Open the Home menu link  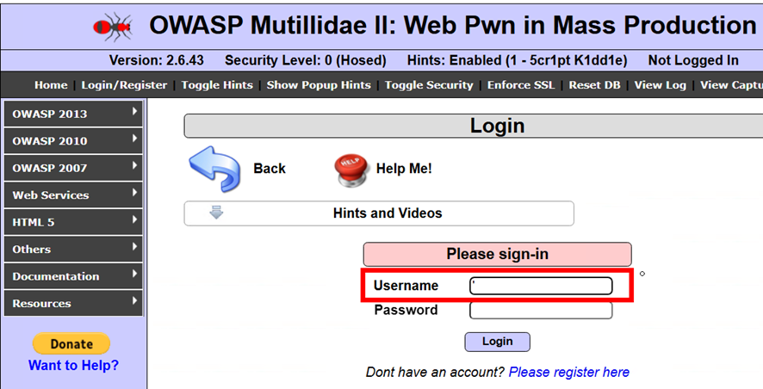point(51,85)
